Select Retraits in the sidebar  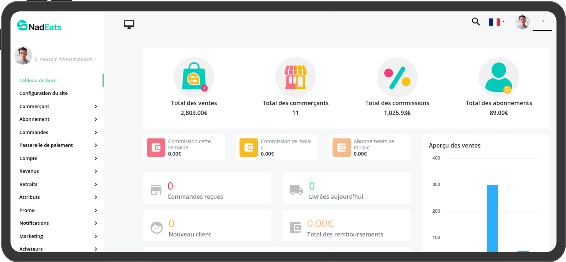click(28, 184)
